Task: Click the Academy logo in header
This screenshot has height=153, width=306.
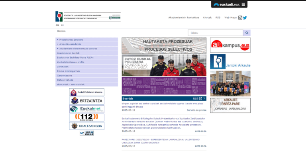Action: pos(88,16)
